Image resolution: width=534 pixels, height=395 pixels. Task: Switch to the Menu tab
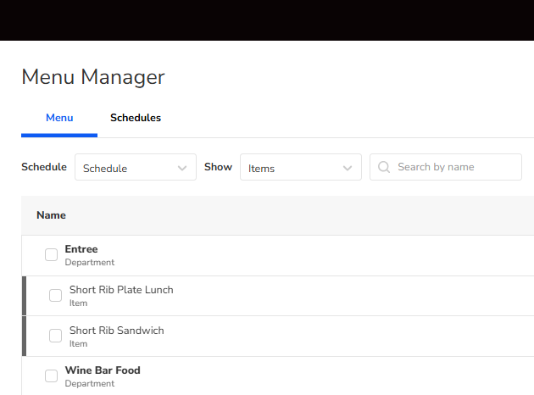point(59,118)
